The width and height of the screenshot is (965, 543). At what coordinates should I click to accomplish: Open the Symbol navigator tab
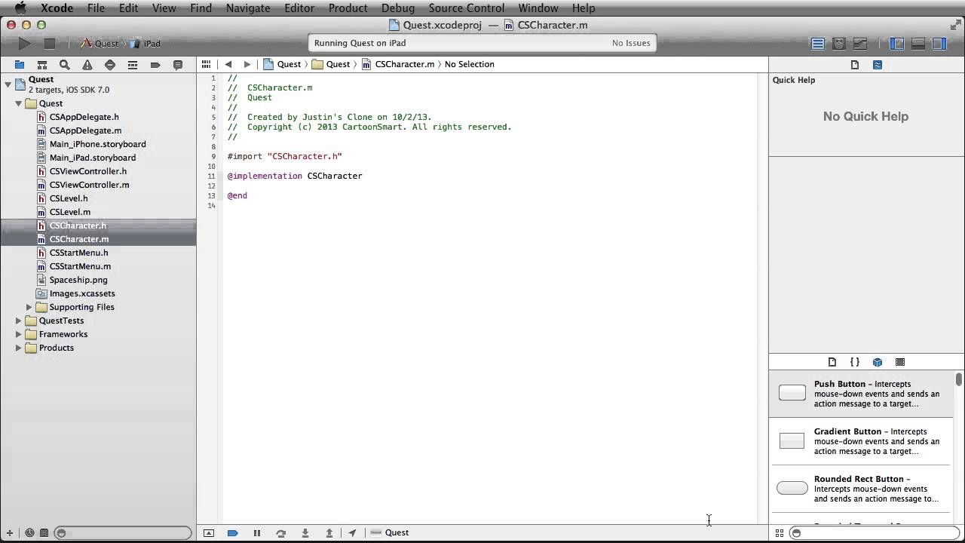[42, 65]
